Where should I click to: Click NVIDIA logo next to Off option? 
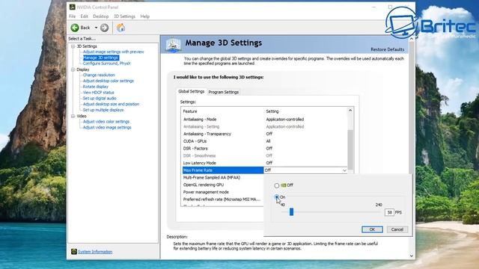(284, 185)
